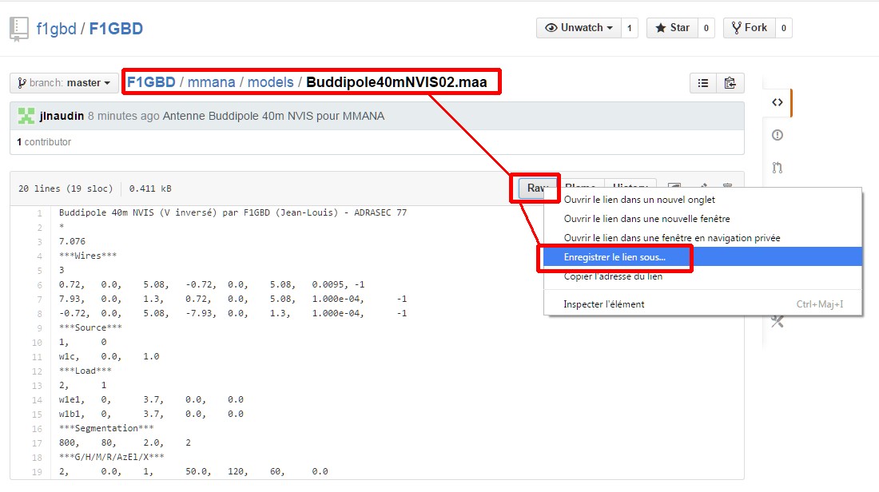Click the '2, 0.0, 1, 50.0, 120' last line
Screen dimensions: 879x492
pos(193,472)
